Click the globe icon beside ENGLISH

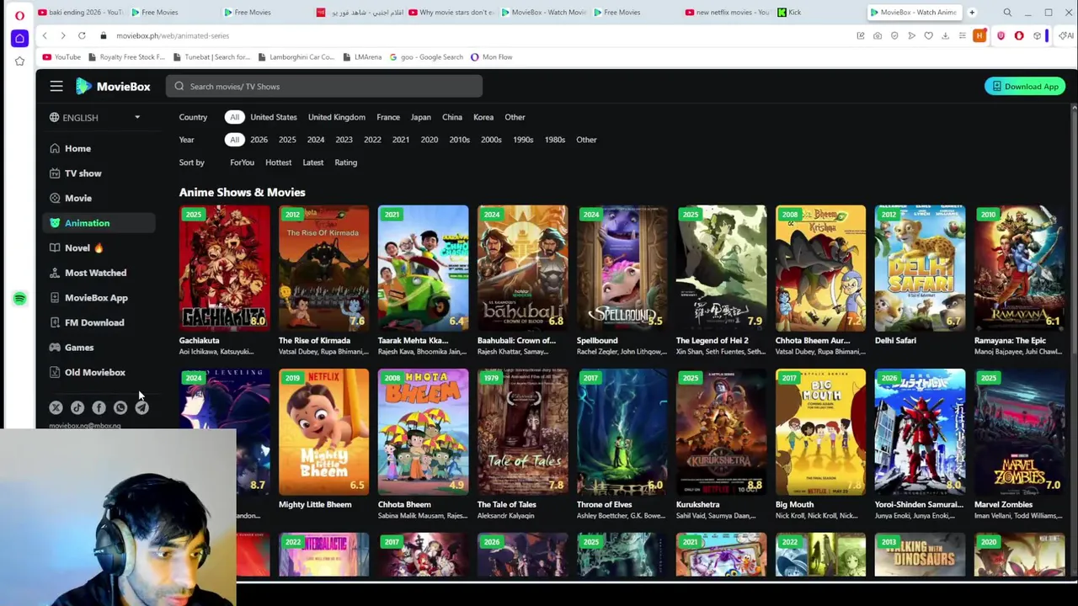point(55,118)
